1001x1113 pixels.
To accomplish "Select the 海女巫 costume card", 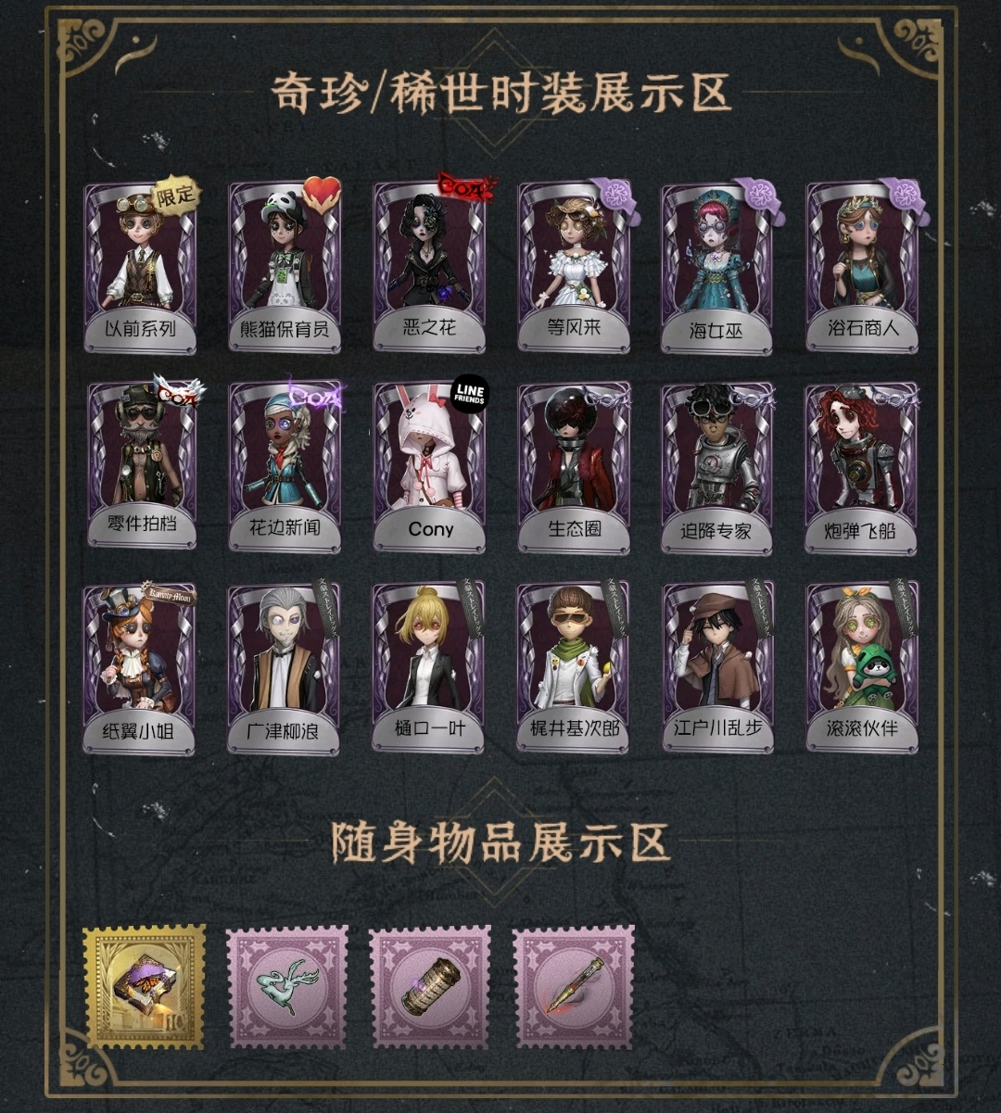I will [x=716, y=269].
